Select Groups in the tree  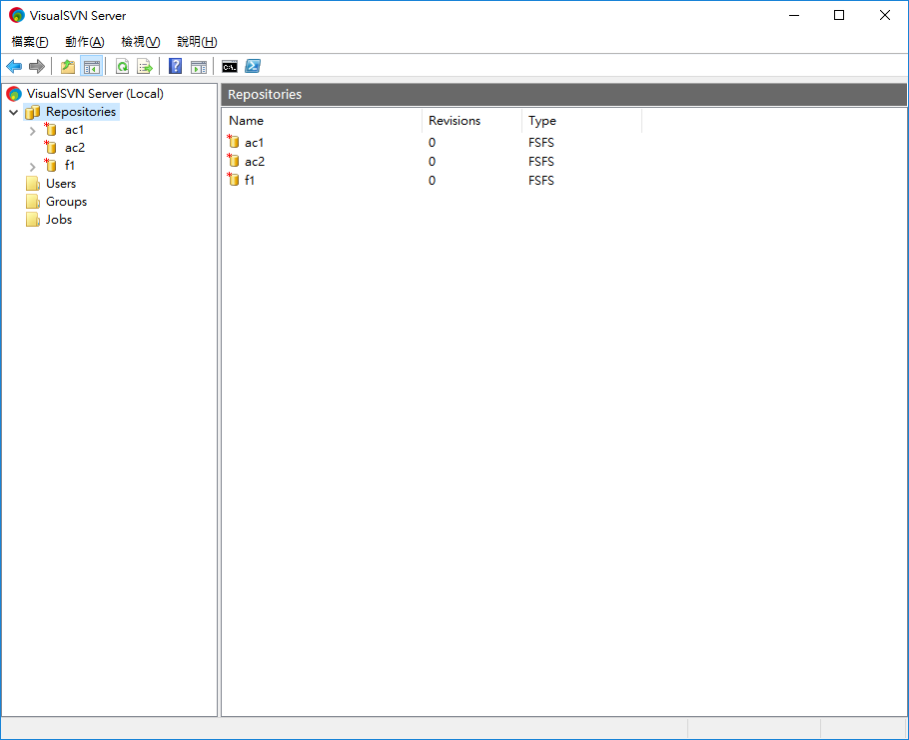pos(66,202)
